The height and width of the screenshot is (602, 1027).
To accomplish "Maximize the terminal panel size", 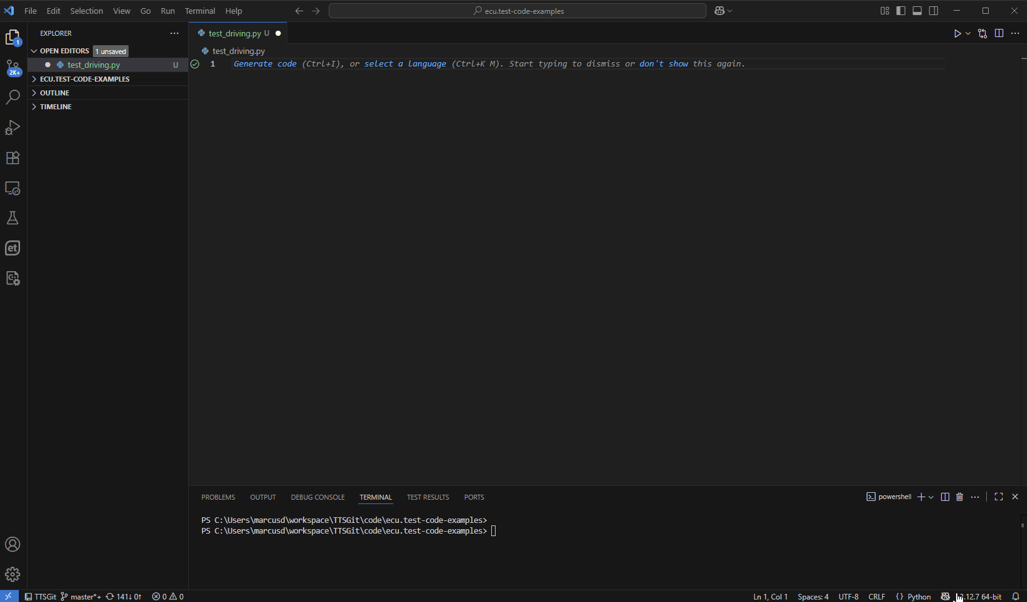I will 999,497.
